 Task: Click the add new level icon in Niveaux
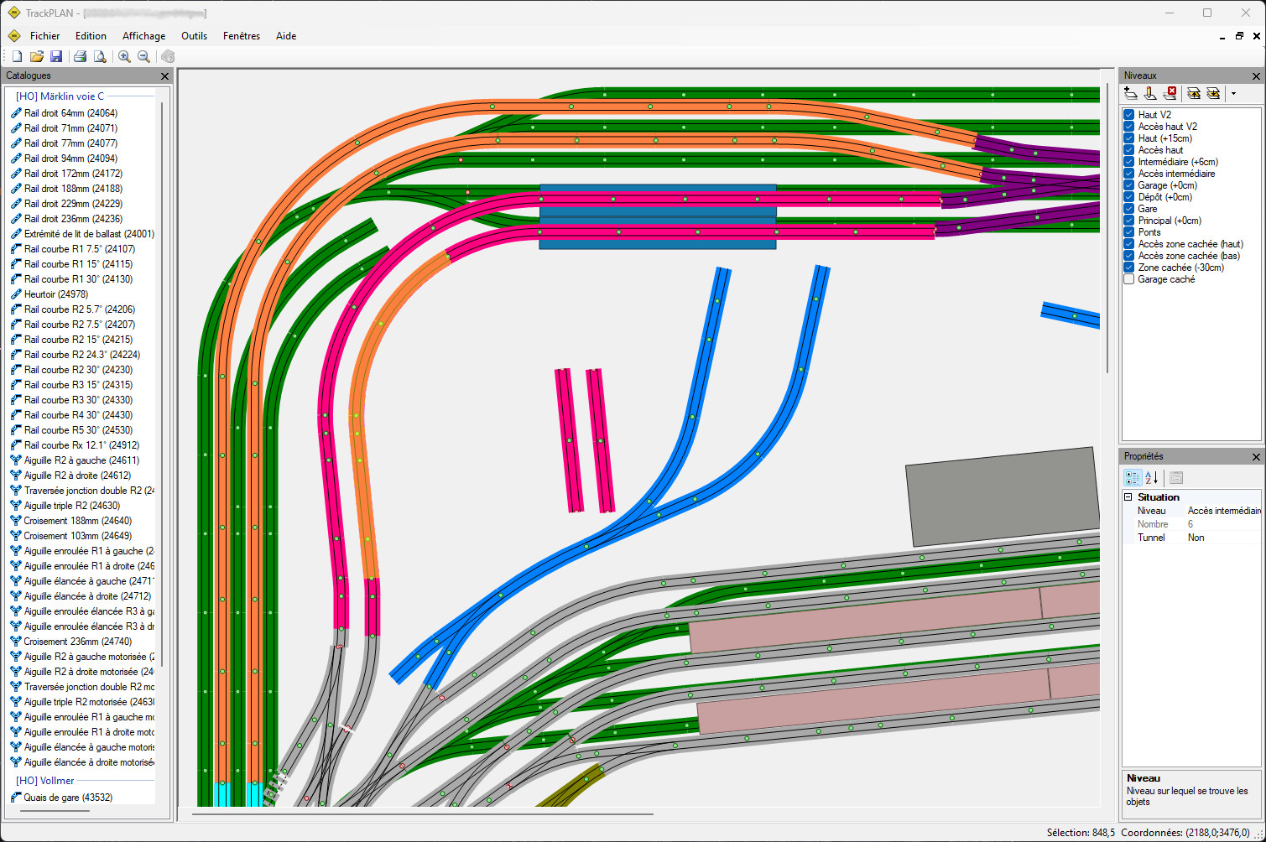[x=1131, y=94]
